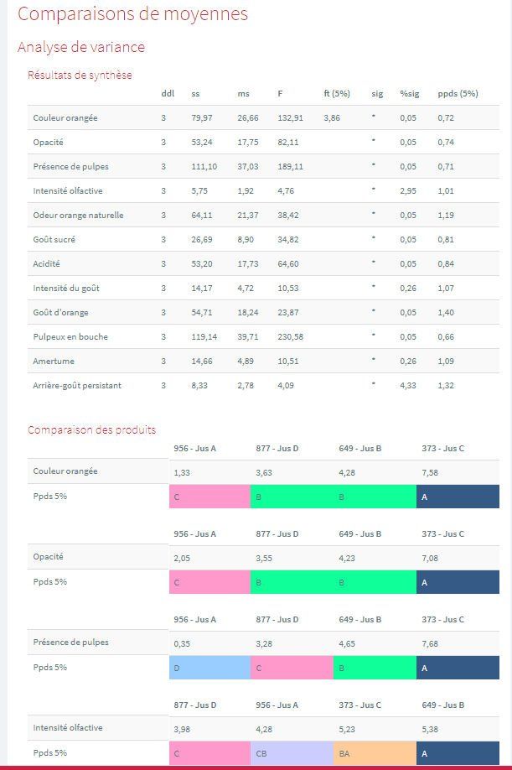The width and height of the screenshot is (512, 770).
Task: Click the "Comparaisons de moyennes" page title
Action: (x=132, y=14)
